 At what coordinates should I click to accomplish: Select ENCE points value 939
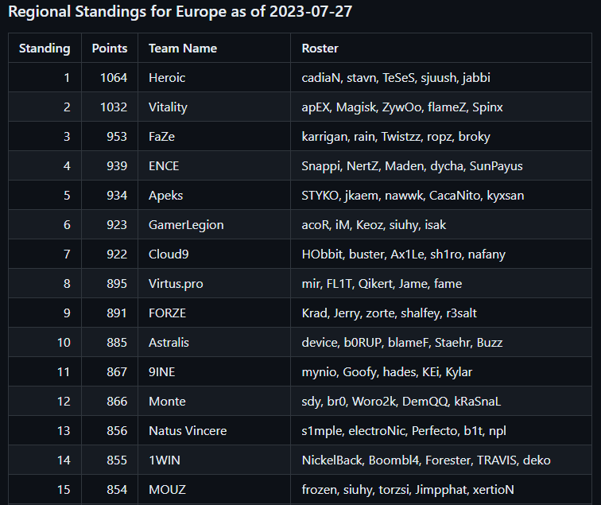(x=117, y=166)
